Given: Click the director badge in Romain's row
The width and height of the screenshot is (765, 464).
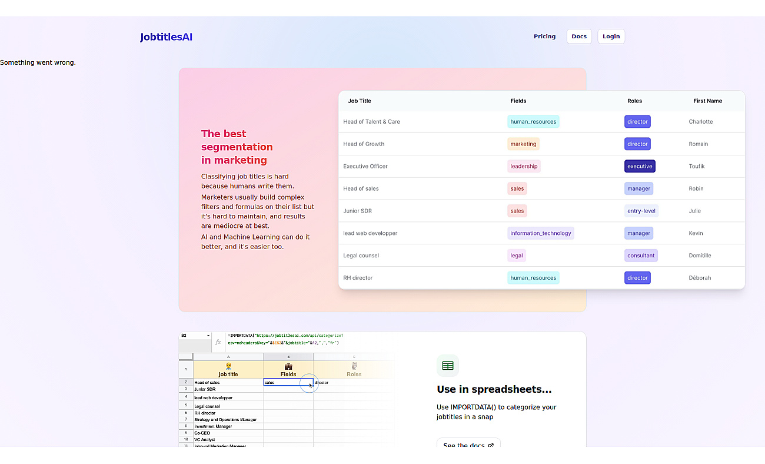Looking at the screenshot, I should 637,144.
